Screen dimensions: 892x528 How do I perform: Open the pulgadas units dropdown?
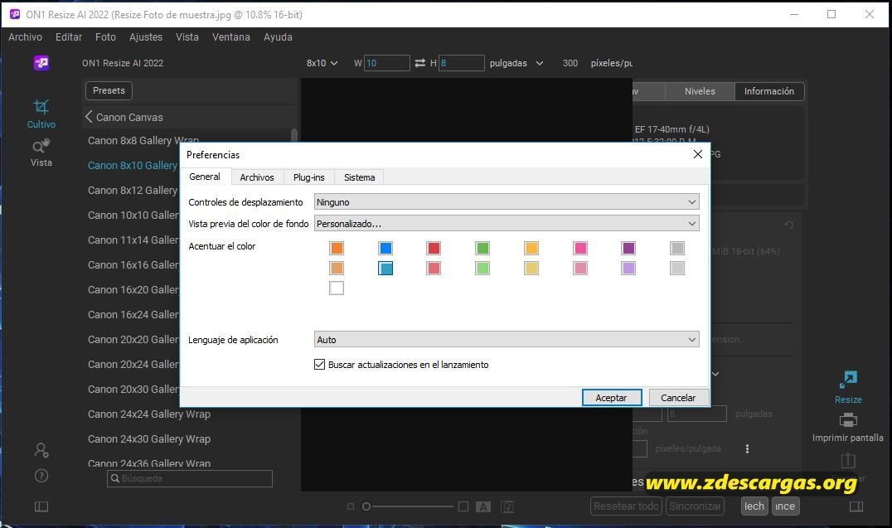point(516,63)
